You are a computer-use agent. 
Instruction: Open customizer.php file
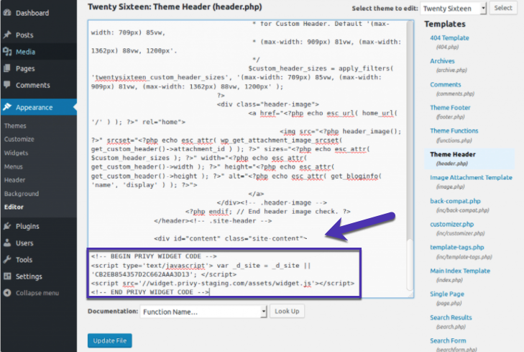click(x=452, y=224)
